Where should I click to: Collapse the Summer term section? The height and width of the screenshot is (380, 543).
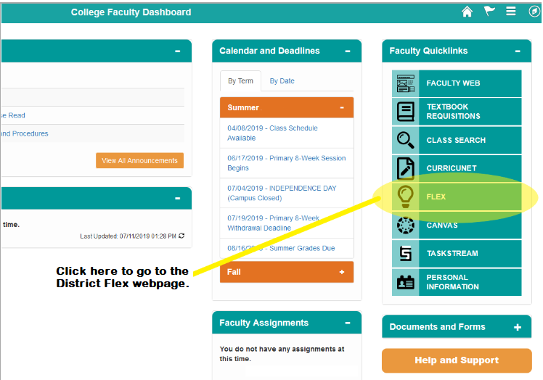pos(342,108)
